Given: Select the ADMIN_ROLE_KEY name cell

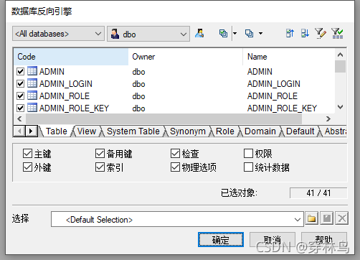Looking at the screenshot, I should [x=282, y=108].
